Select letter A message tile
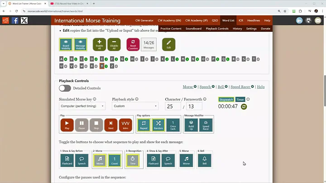This screenshot has height=183, width=326. (61, 59)
